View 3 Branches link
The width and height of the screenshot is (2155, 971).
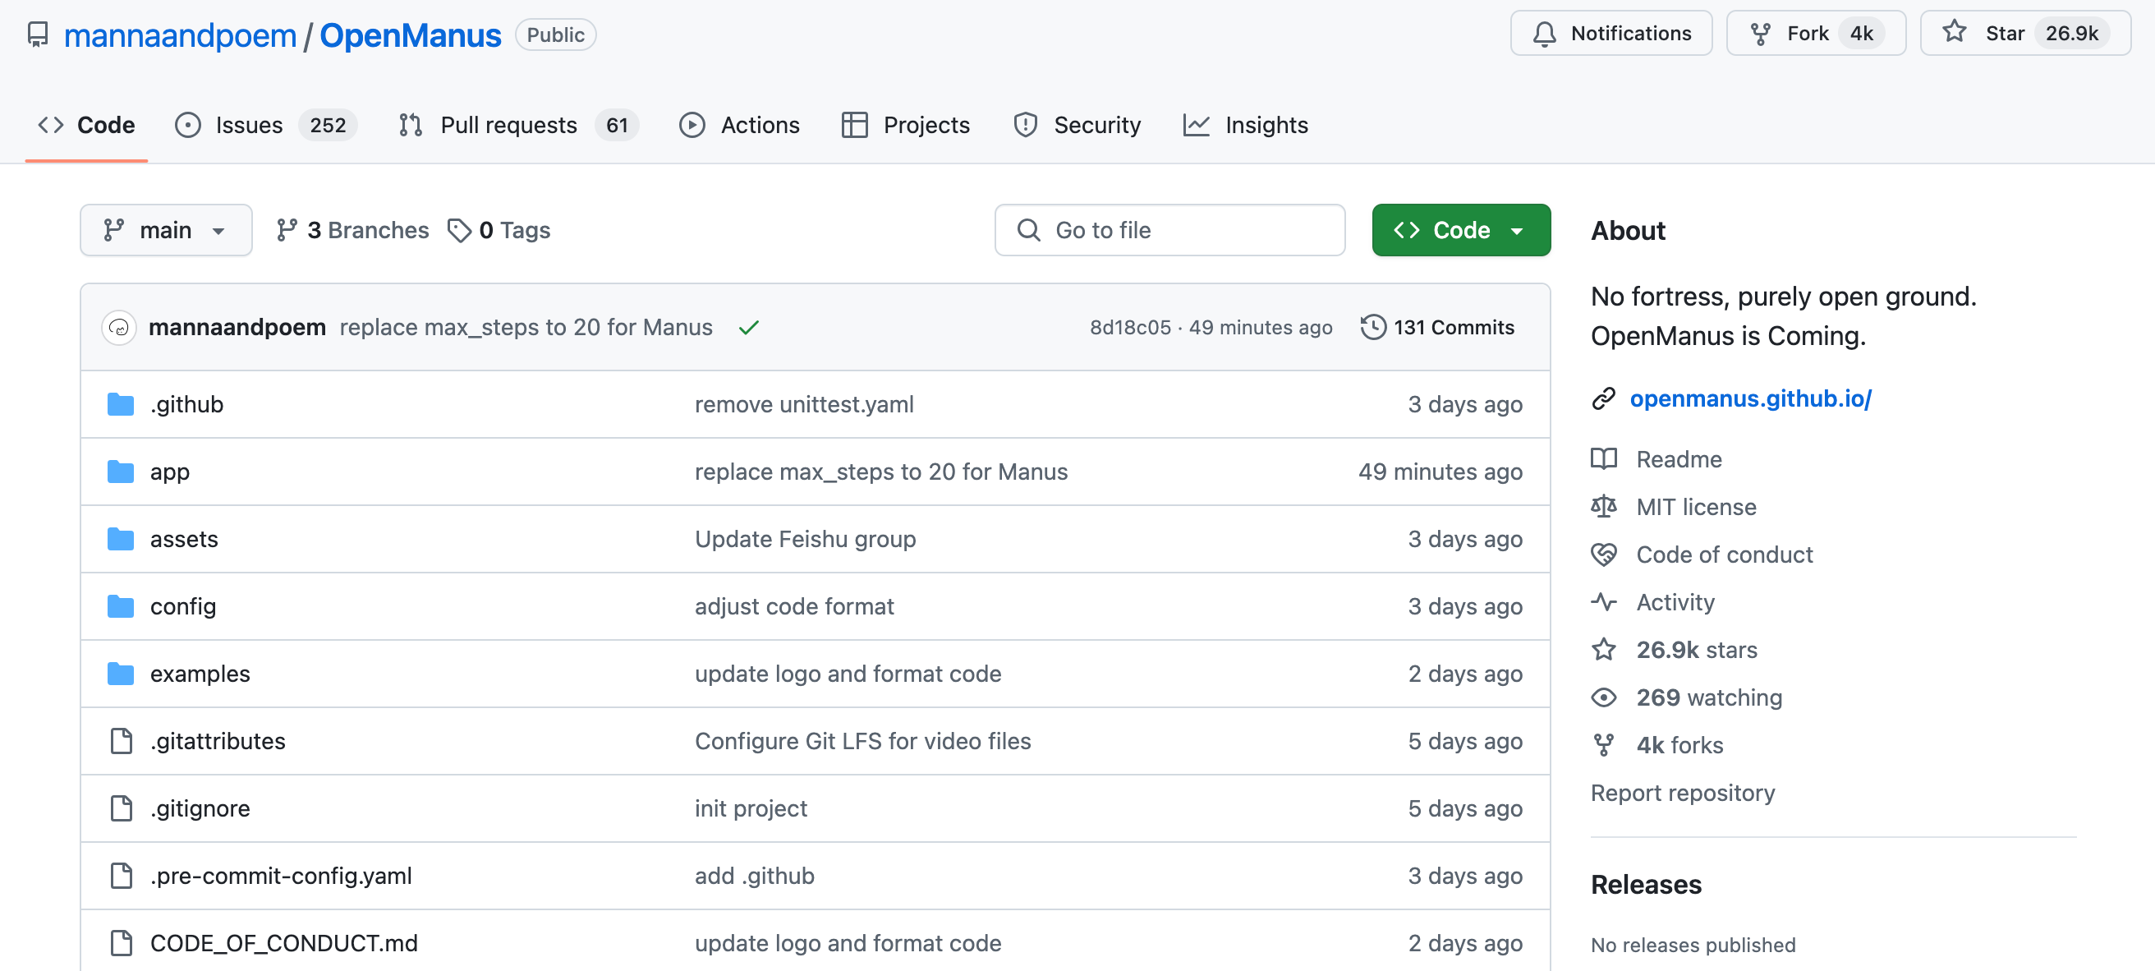pos(352,230)
